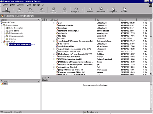Sort messages by the Objet column

74,20
